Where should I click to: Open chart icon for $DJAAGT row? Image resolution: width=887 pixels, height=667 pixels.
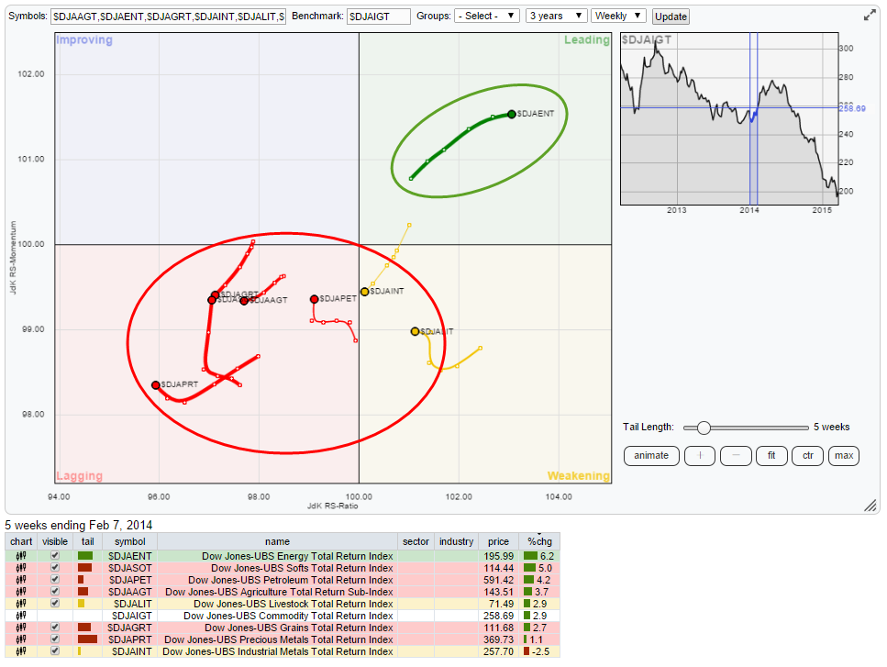pyautogui.click(x=21, y=592)
